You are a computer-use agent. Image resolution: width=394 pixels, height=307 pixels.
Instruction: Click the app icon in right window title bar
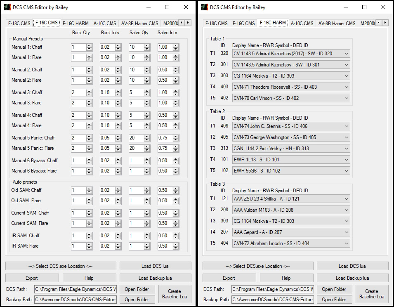click(204, 7)
